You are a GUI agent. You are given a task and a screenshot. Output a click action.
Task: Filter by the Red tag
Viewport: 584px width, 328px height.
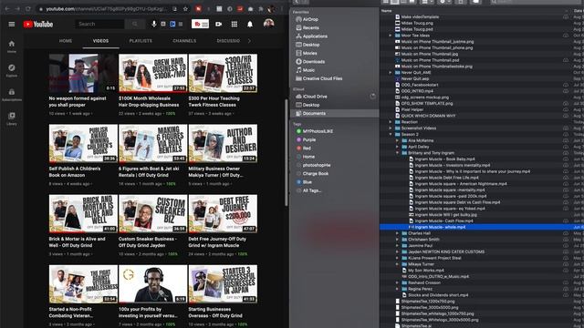click(x=304, y=149)
